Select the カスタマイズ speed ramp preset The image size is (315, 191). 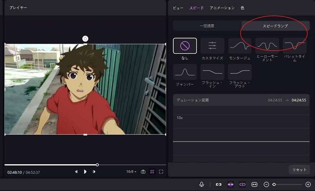pos(212,46)
